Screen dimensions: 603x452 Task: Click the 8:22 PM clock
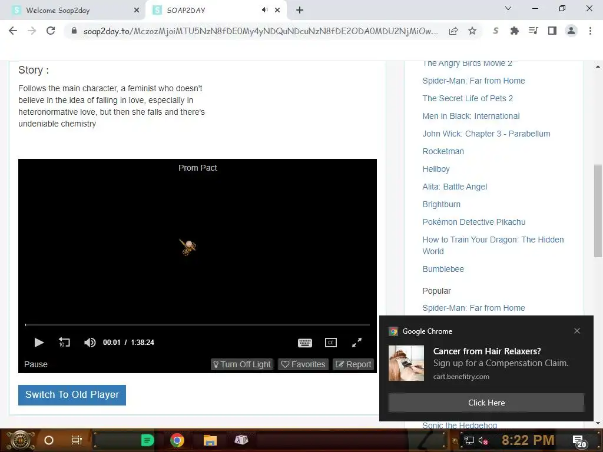click(528, 440)
